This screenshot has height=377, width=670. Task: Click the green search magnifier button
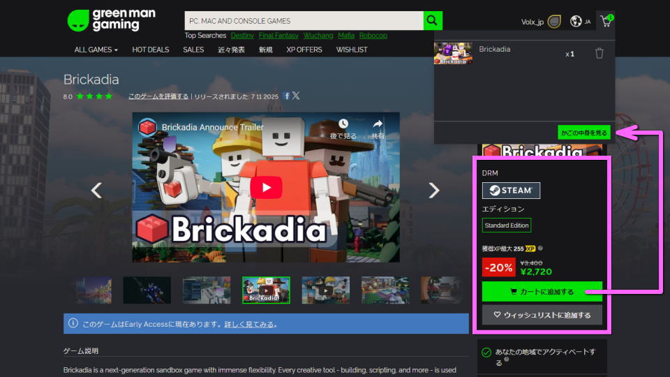[433, 20]
